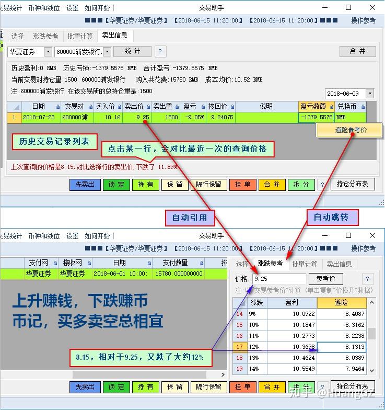Click 统计 button in upper window
Viewport: 385px width, 410px height.
[x=133, y=51]
